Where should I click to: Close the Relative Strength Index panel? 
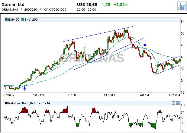(178, 103)
